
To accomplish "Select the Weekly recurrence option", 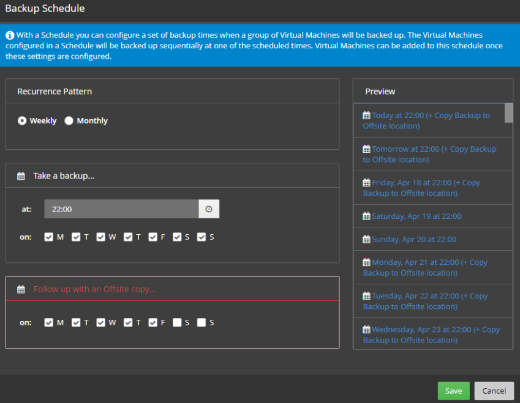I will click(23, 121).
